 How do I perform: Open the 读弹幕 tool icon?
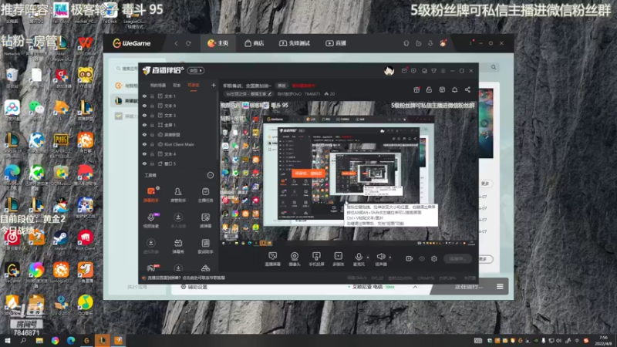pos(205,221)
